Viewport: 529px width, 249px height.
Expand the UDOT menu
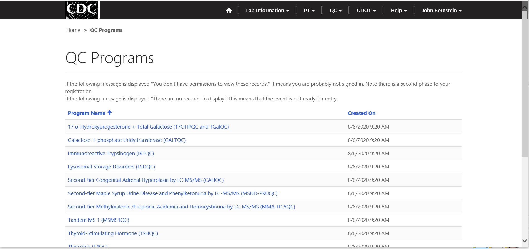click(366, 11)
